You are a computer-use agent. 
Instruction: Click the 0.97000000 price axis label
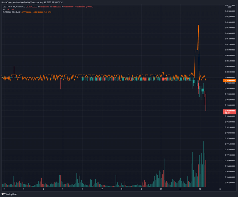(x=230, y=161)
